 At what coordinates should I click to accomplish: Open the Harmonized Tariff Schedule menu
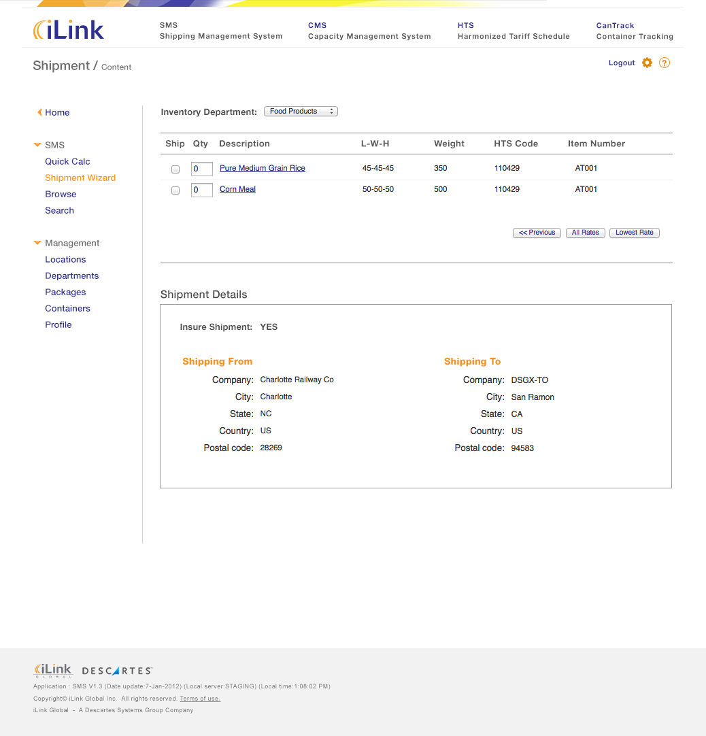513,31
